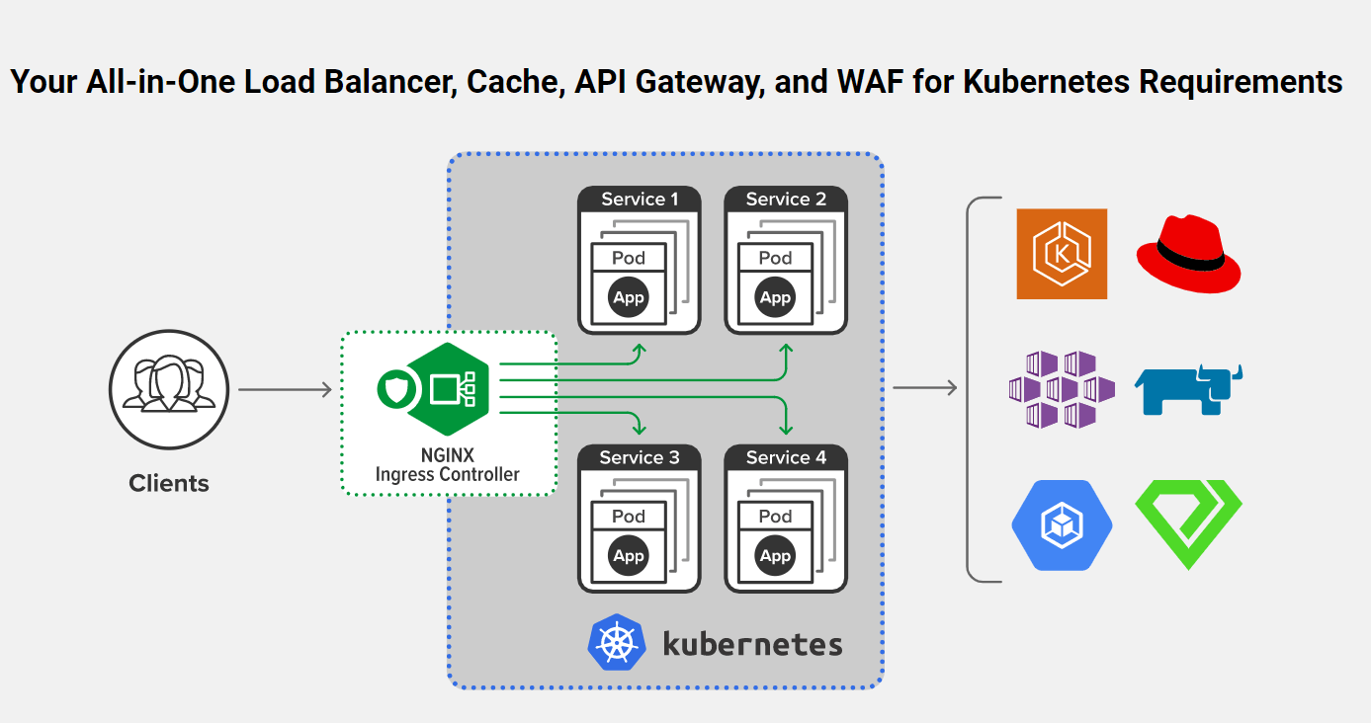
Task: Click the green shield icon in NGINX logo
Action: pyautogui.click(x=395, y=389)
